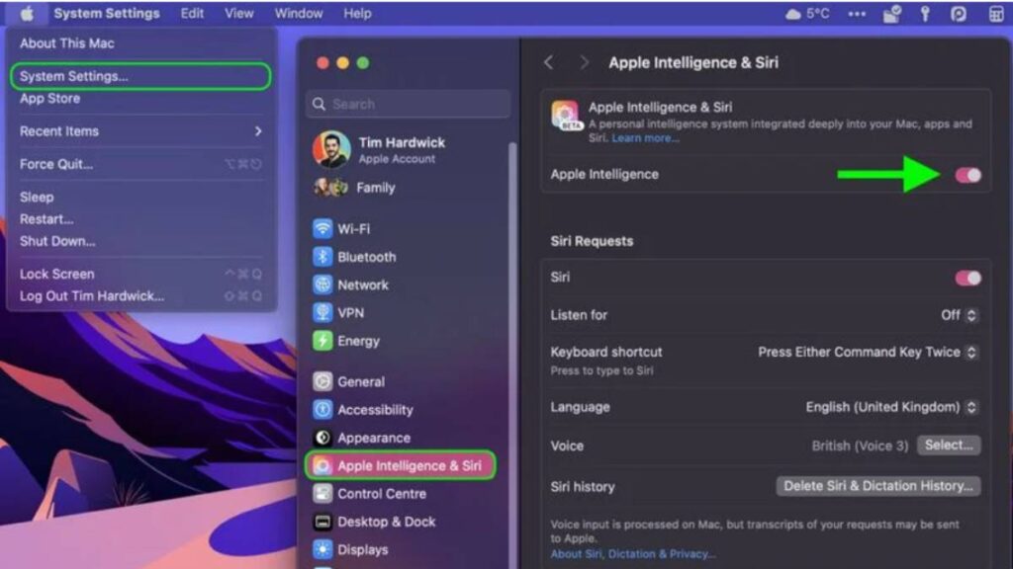
Task: Click the "British (Voice 3)" voice value
Action: coord(860,446)
